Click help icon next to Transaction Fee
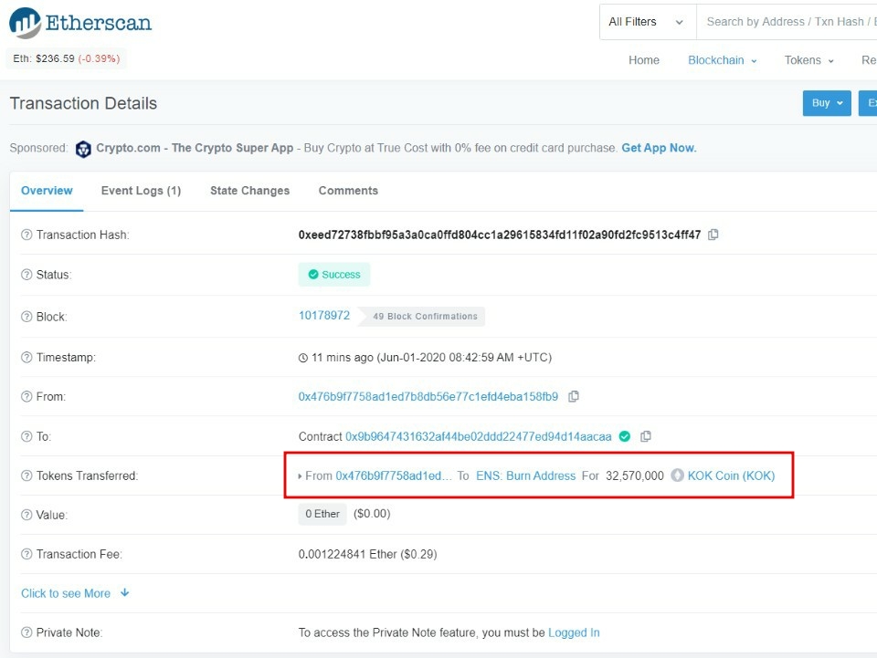877x658 pixels. coord(26,554)
